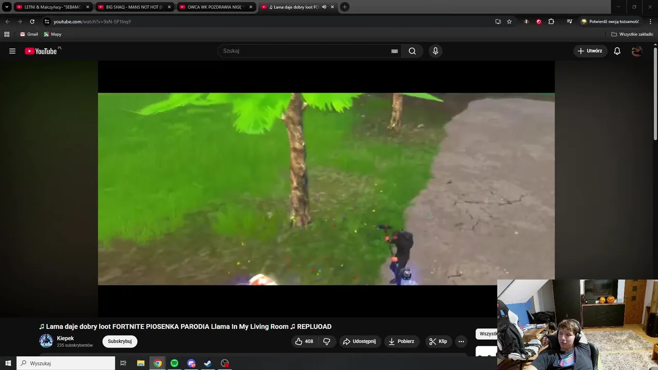Open Chrome extensions puzzle icon
The image size is (658, 370).
pos(551,22)
